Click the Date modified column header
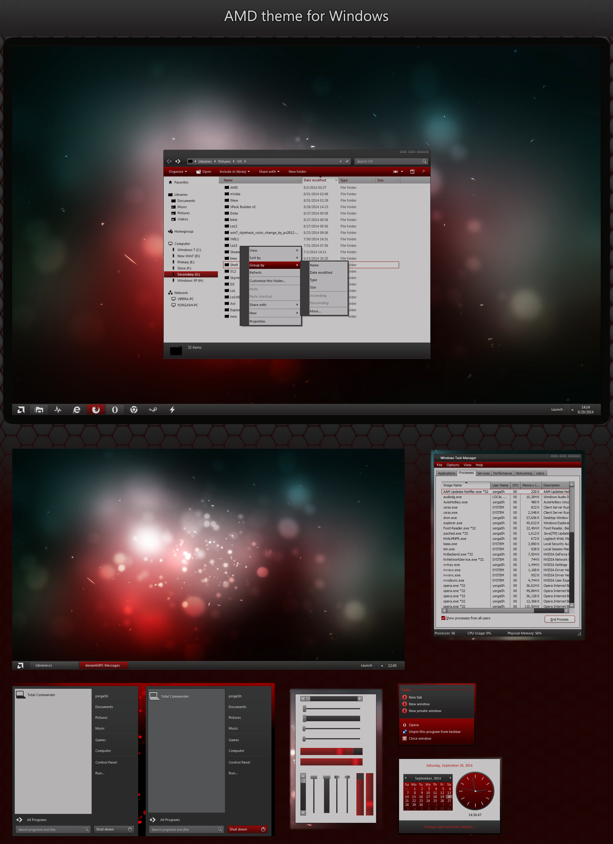 coord(315,180)
